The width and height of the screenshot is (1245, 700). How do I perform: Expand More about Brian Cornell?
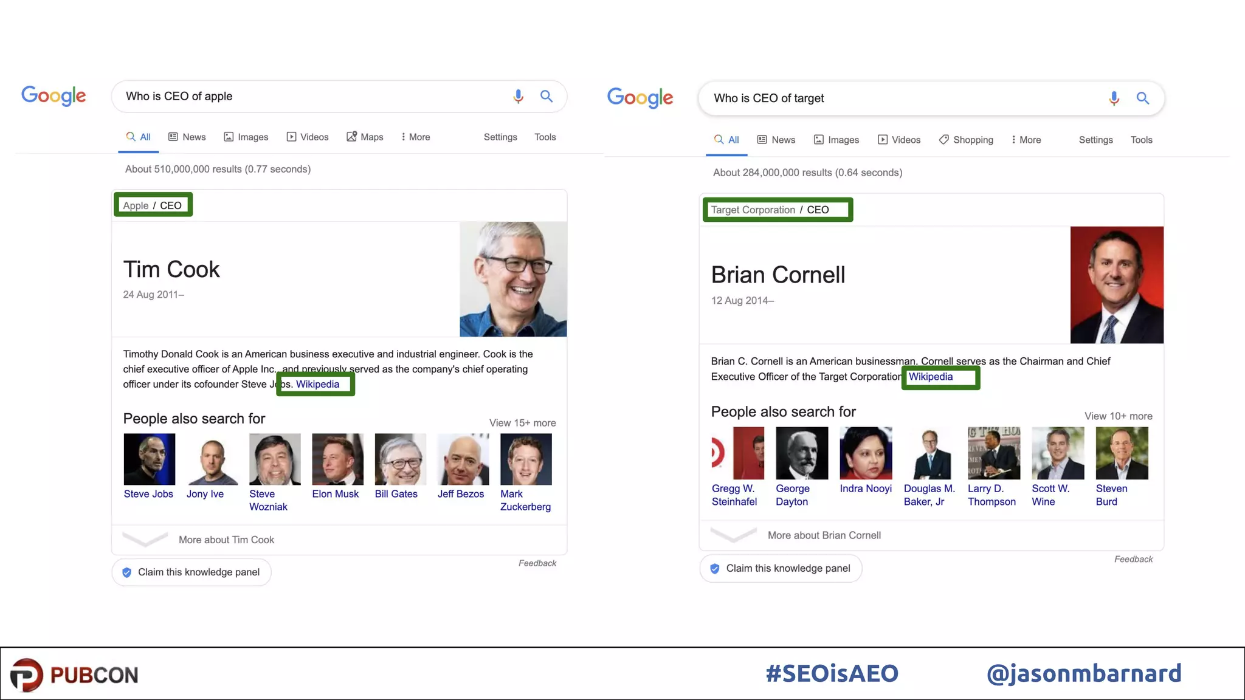tap(824, 535)
